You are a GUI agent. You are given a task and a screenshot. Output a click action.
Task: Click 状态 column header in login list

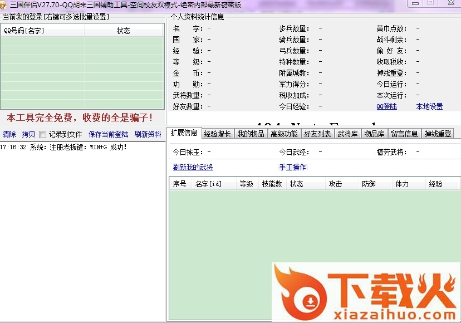coord(124,31)
